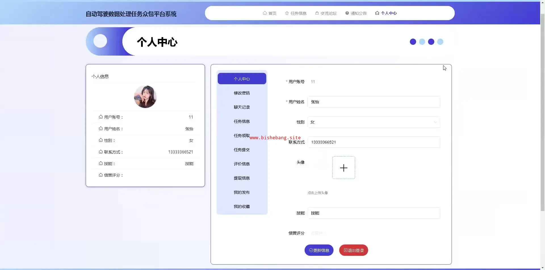Open 通知公告 in the top navigation
This screenshot has width=545, height=270.
[x=356, y=13]
